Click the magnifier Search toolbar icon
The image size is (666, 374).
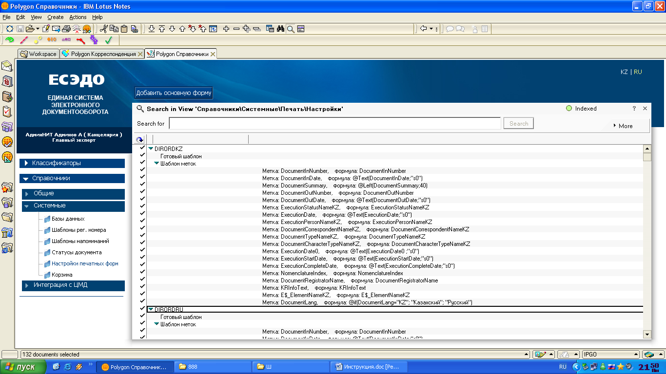(x=291, y=29)
